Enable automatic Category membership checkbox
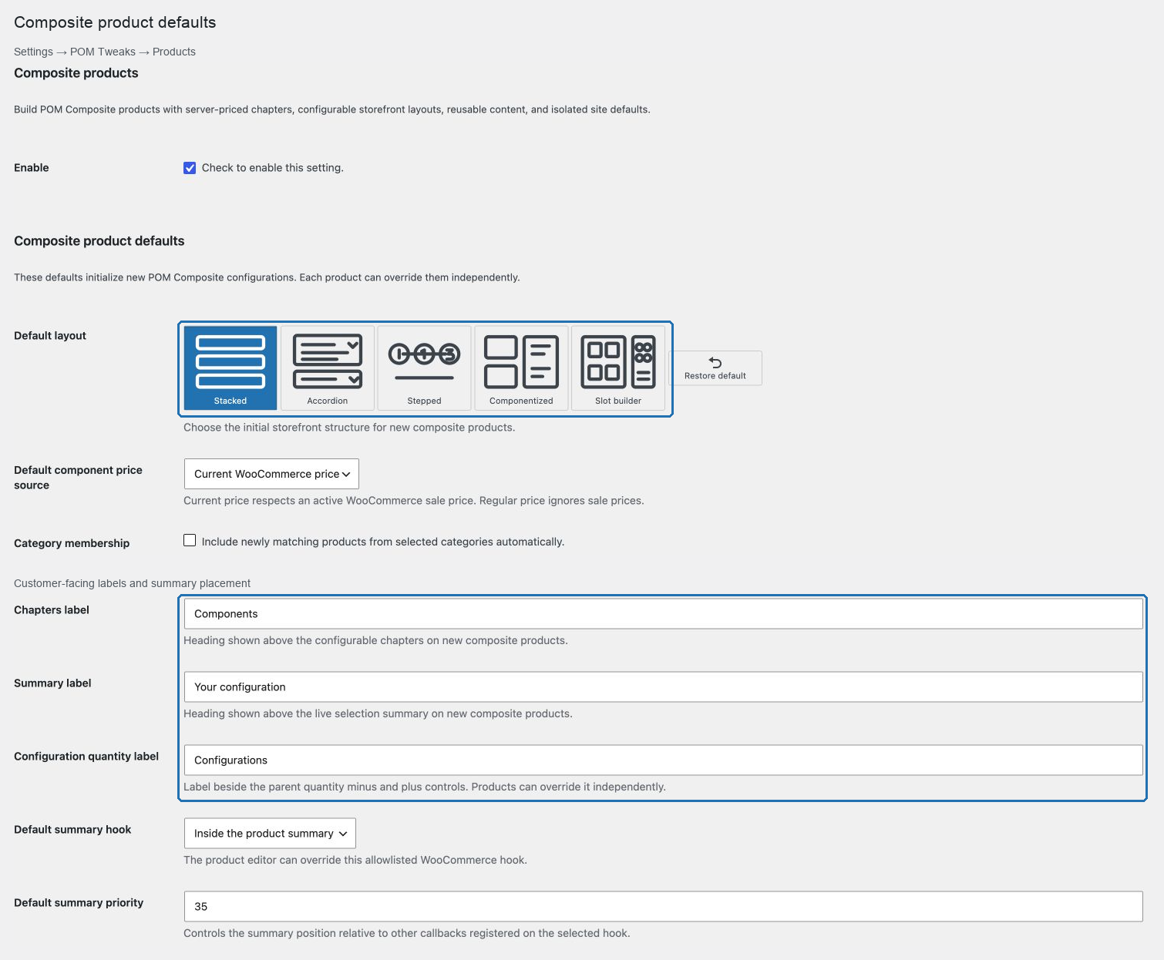The height and width of the screenshot is (960, 1164). tap(190, 541)
